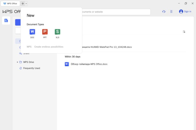
Task: Open HUAWEI MatePad Pro 13_104248.docx file
Action: coord(107,47)
